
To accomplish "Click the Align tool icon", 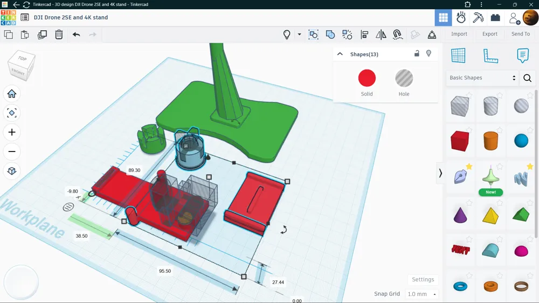I will [364, 35].
